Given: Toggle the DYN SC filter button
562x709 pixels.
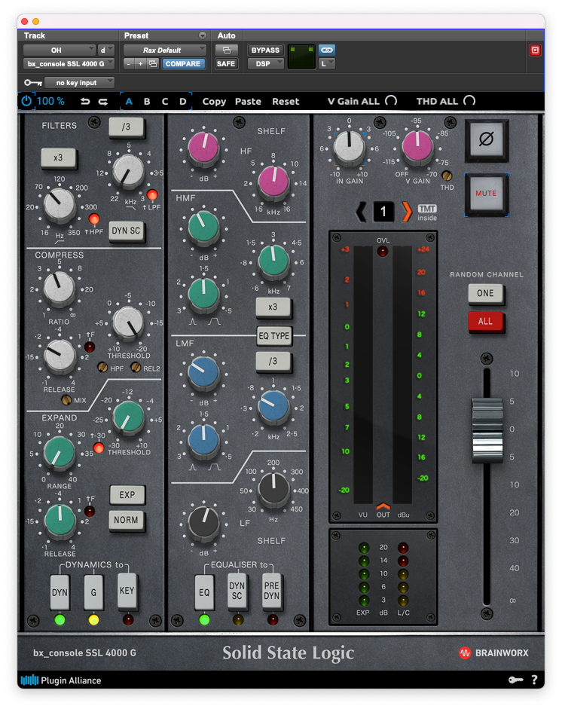Looking at the screenshot, I should pos(126,231).
